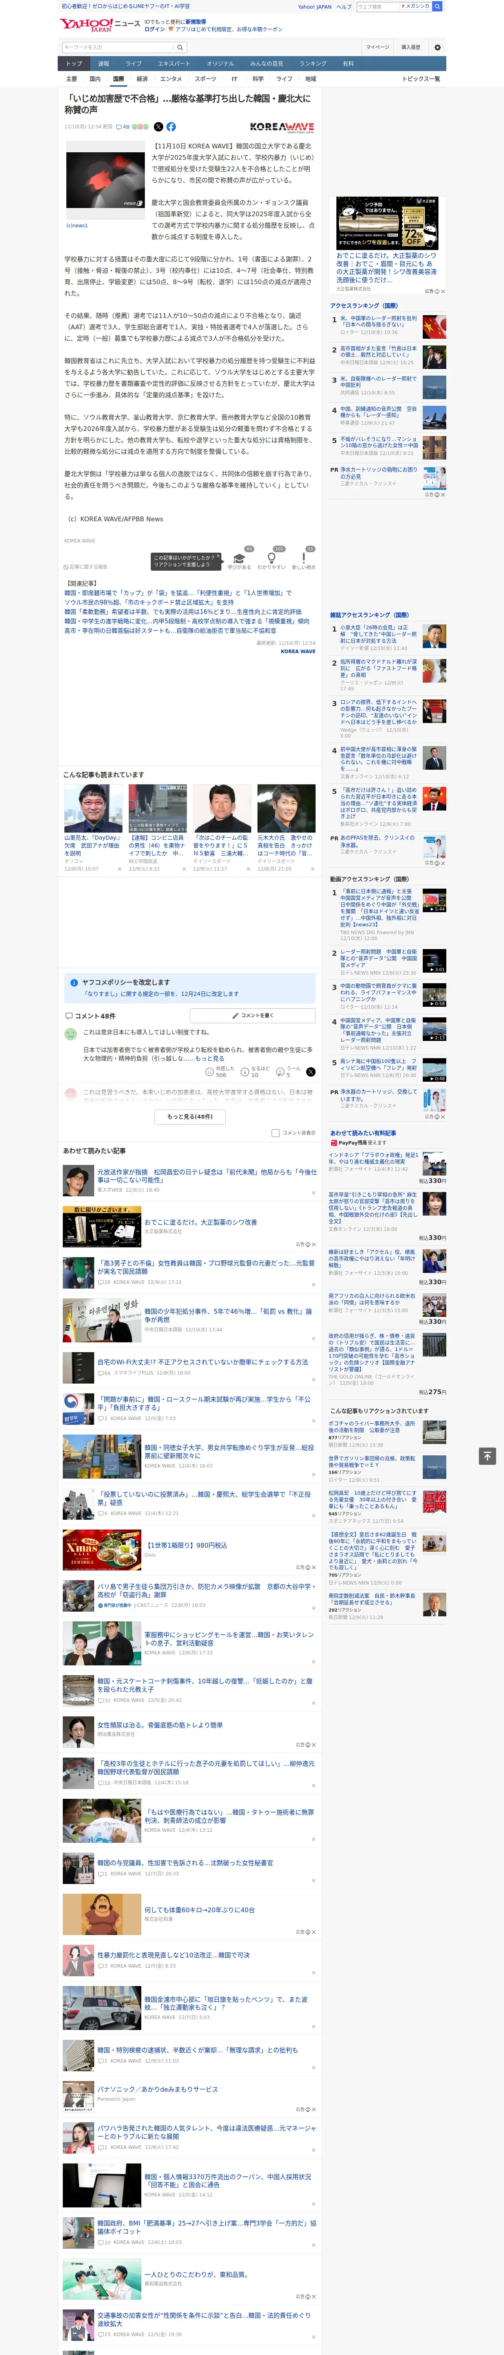Image resolution: width=504 pixels, height=2355 pixels.
Task: Expand first comment via もっと見る
Action: pyautogui.click(x=210, y=1058)
